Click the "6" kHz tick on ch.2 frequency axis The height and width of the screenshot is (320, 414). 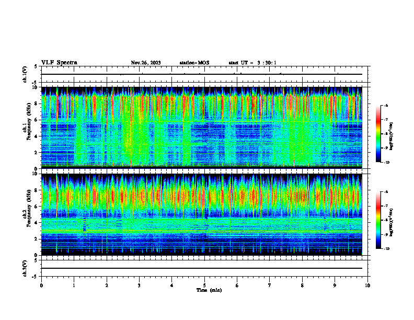37,207
